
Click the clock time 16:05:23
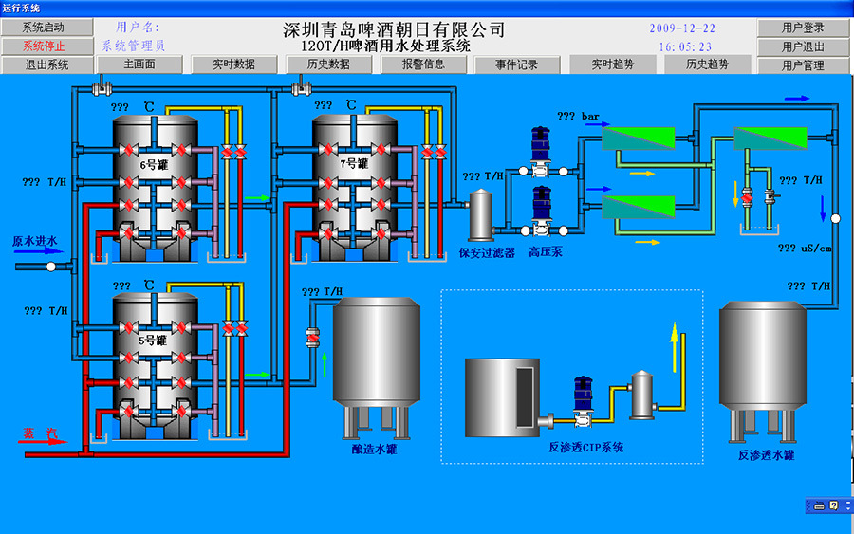(x=685, y=46)
